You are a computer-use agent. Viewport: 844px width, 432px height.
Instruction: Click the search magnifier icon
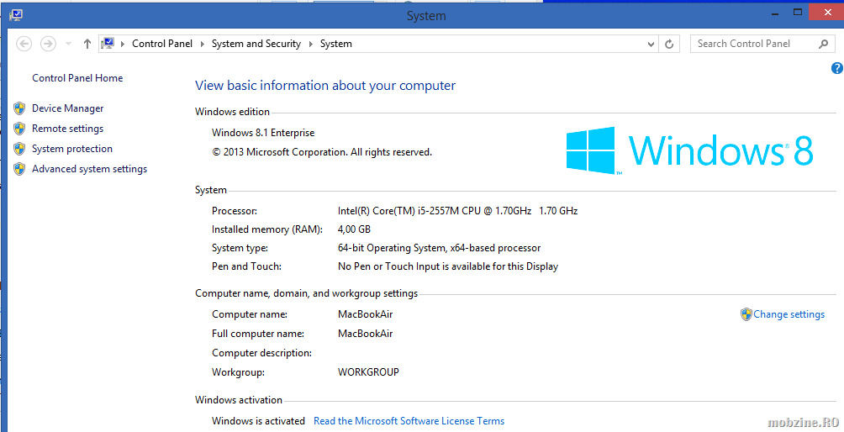pyautogui.click(x=824, y=44)
